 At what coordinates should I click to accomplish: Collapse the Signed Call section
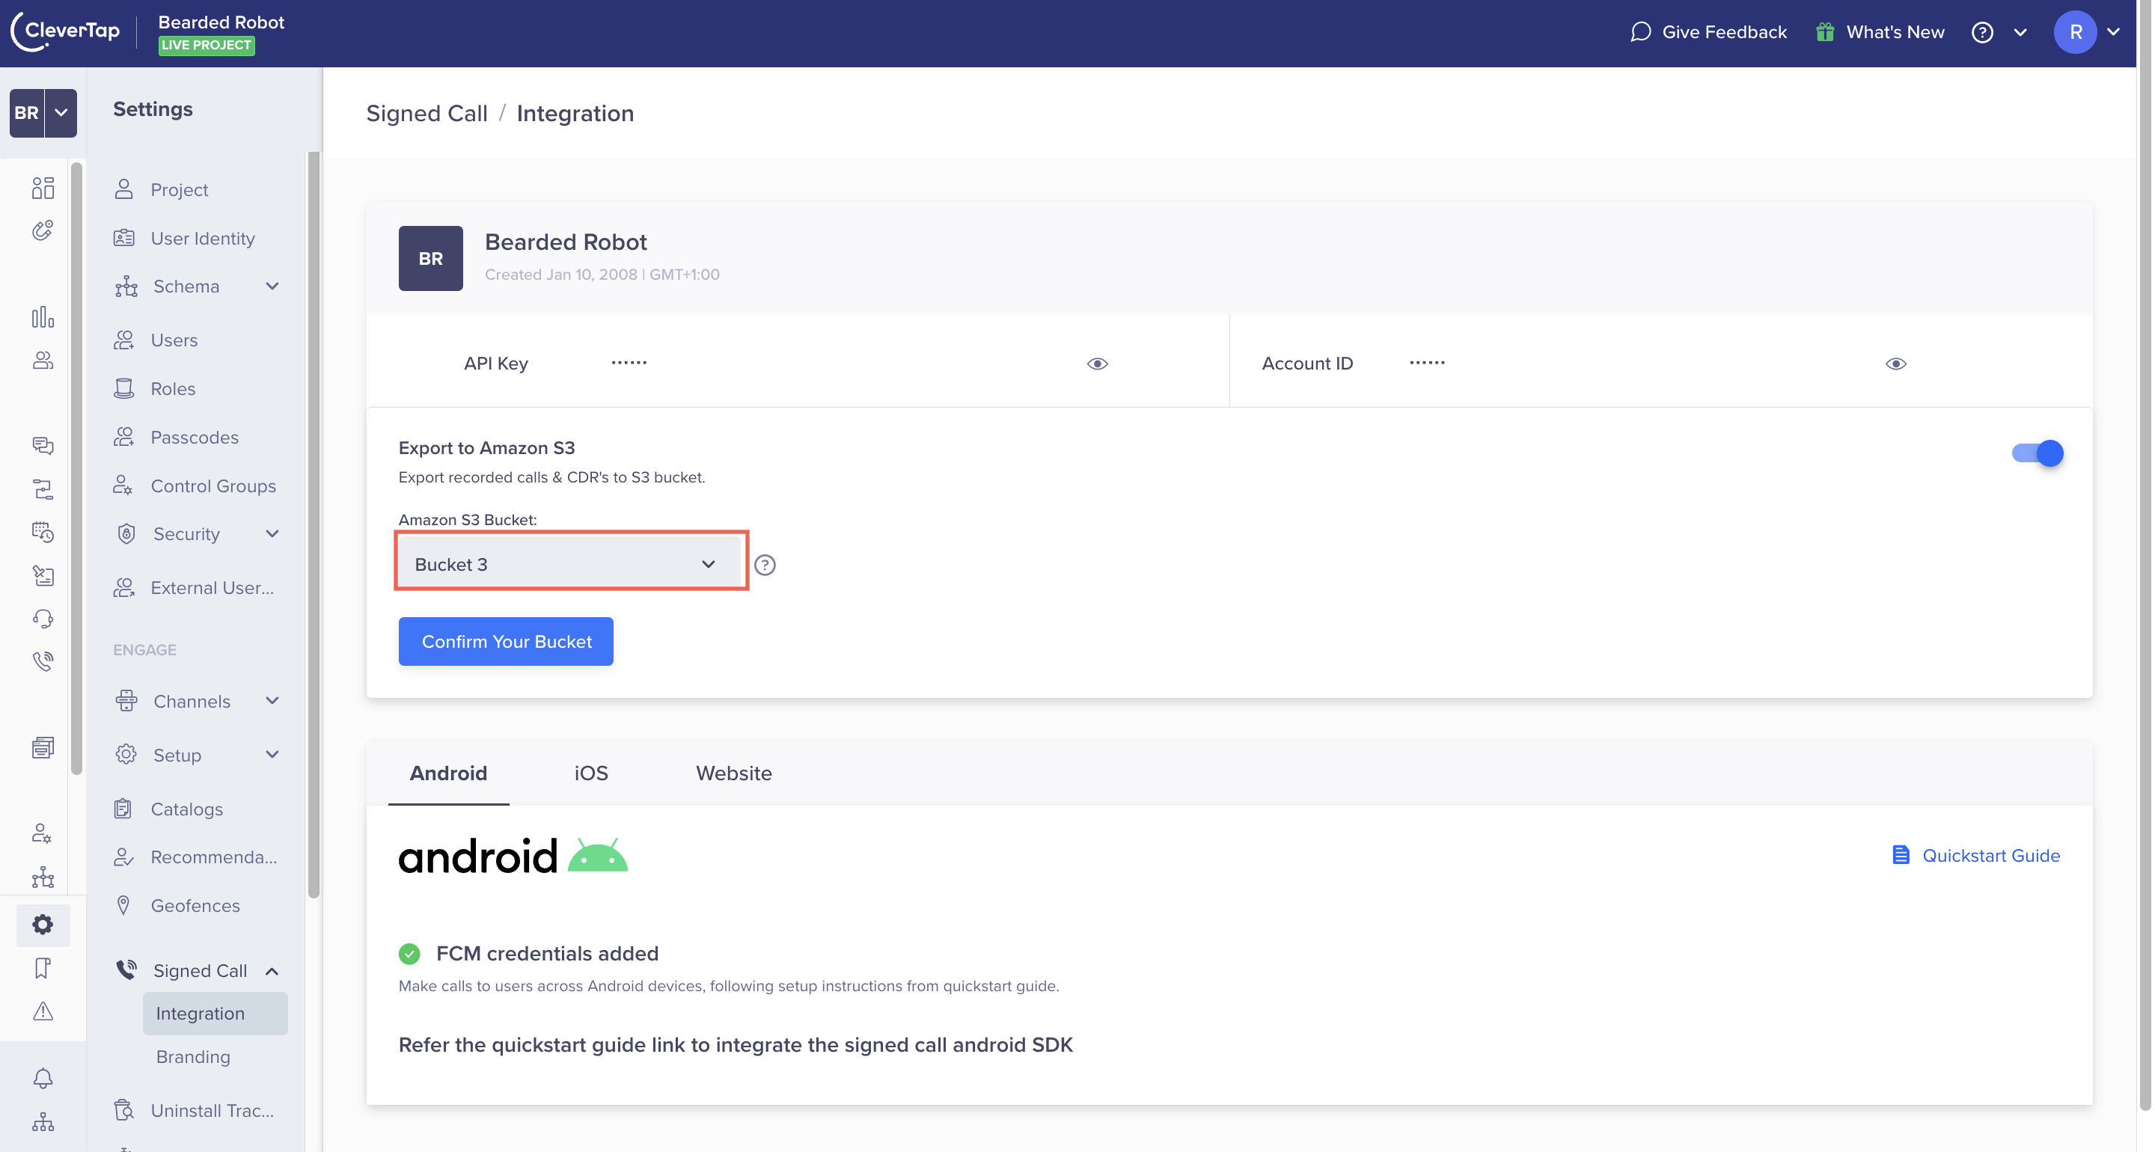272,971
